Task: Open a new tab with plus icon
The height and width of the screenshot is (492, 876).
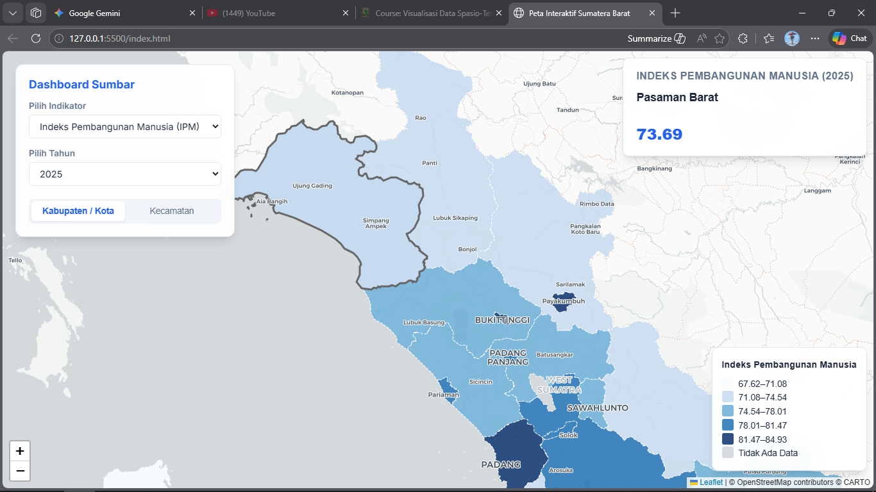Action: click(x=675, y=13)
